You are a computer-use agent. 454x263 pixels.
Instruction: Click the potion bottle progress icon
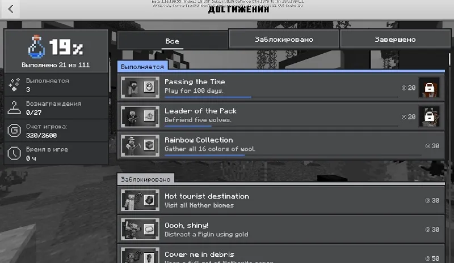coord(36,48)
